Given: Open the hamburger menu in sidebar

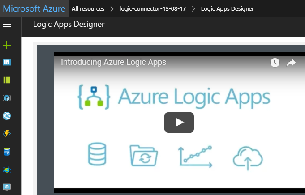Looking at the screenshot, I should coord(7,26).
